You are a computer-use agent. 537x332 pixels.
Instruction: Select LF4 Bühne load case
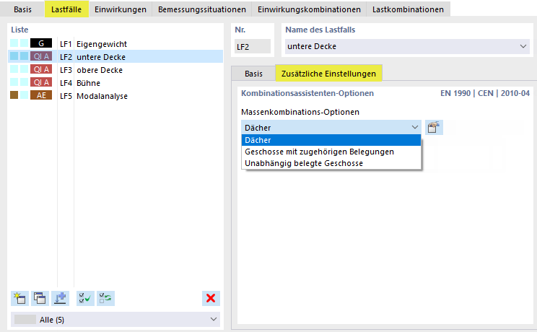pos(115,83)
